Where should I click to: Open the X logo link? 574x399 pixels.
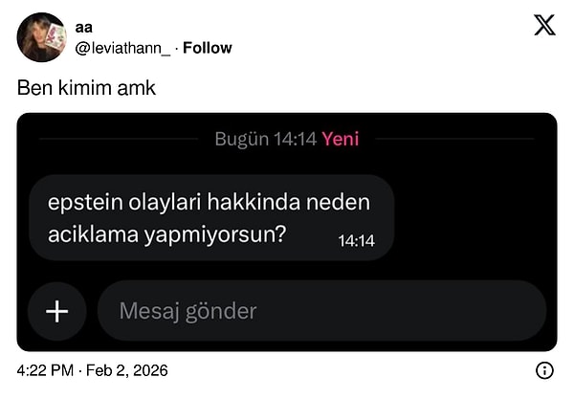(544, 25)
